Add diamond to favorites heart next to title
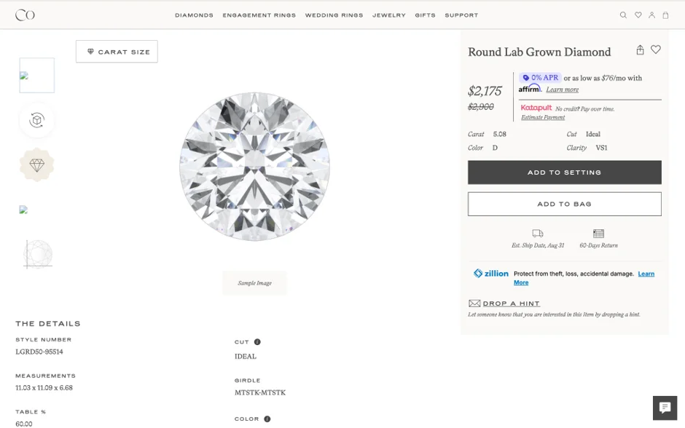Image resolution: width=685 pixels, height=428 pixels. pos(656,49)
